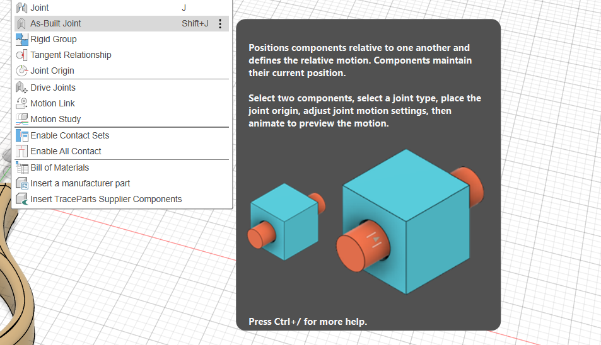Open the three-dot options beside As-Built Joint
The image size is (601, 345).
point(220,24)
